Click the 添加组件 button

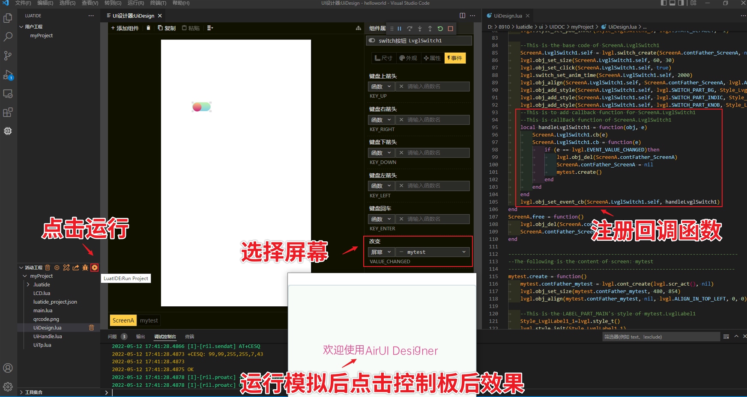[125, 28]
